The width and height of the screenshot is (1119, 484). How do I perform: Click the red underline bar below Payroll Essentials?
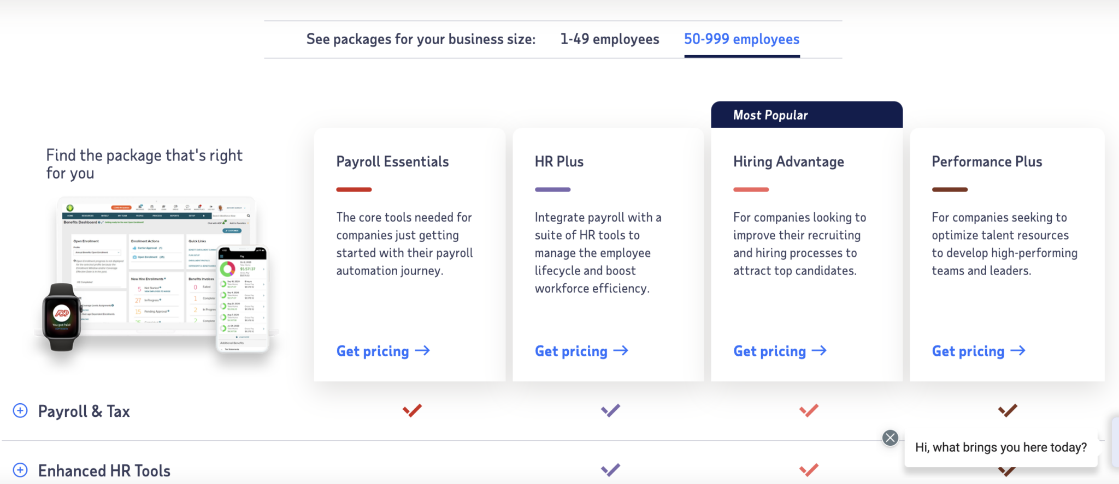[353, 189]
